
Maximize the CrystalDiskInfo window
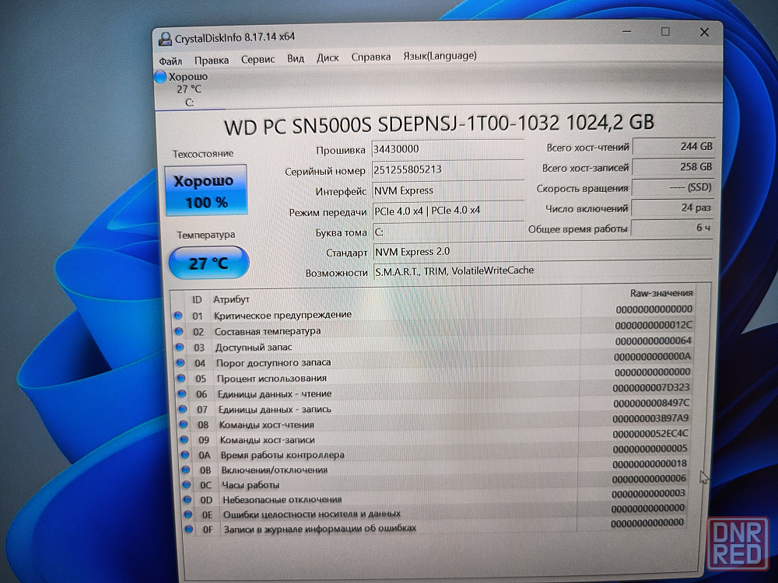point(665,32)
